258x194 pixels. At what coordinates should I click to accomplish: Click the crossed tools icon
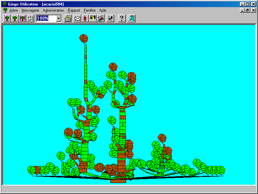(x=110, y=18)
